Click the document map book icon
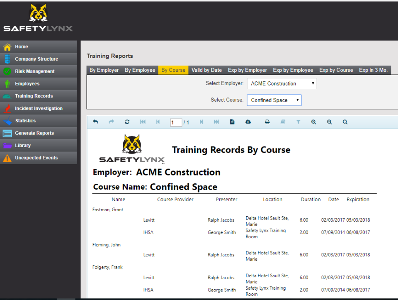Image resolution: width=398 pixels, height=300 pixels. click(283, 122)
